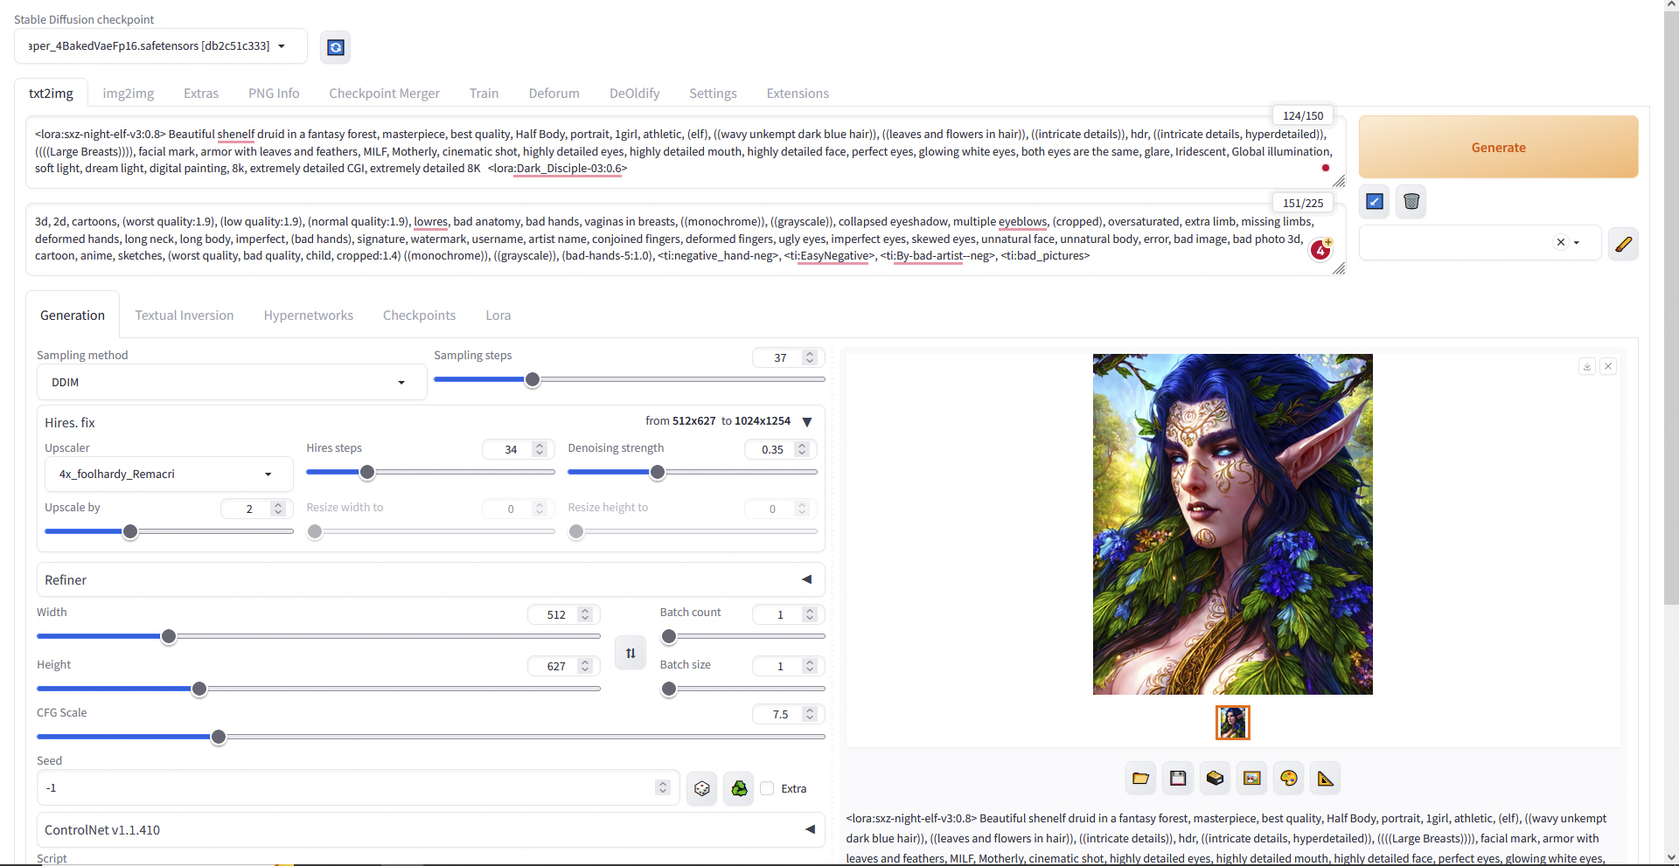The image size is (1679, 866).
Task: Switch to Textual Inversion tab
Action: tap(185, 315)
